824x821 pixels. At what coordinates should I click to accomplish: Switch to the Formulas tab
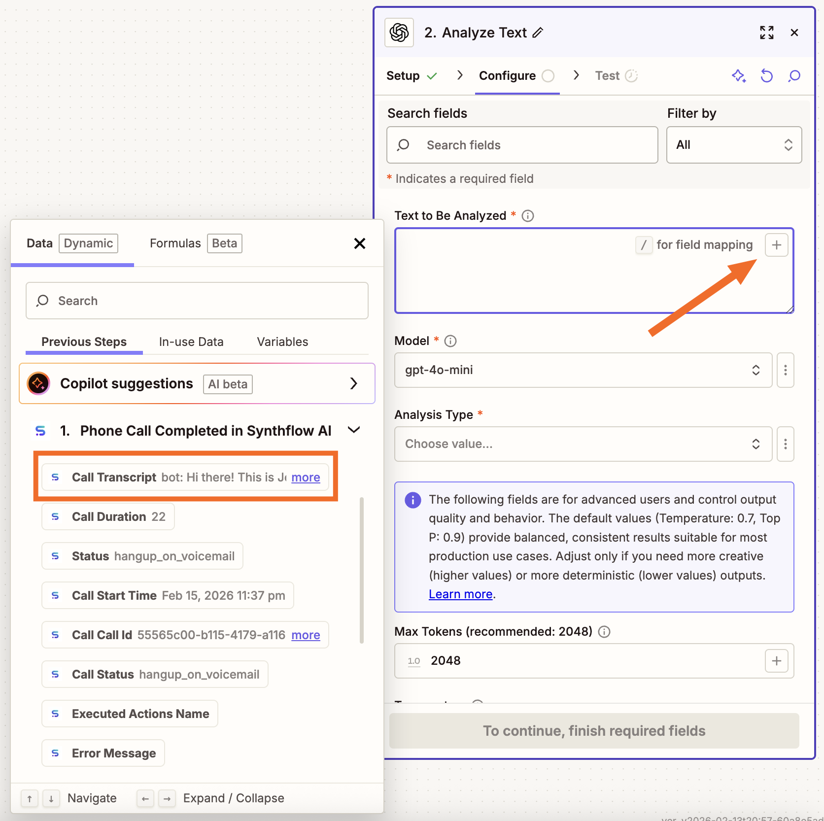tap(175, 243)
